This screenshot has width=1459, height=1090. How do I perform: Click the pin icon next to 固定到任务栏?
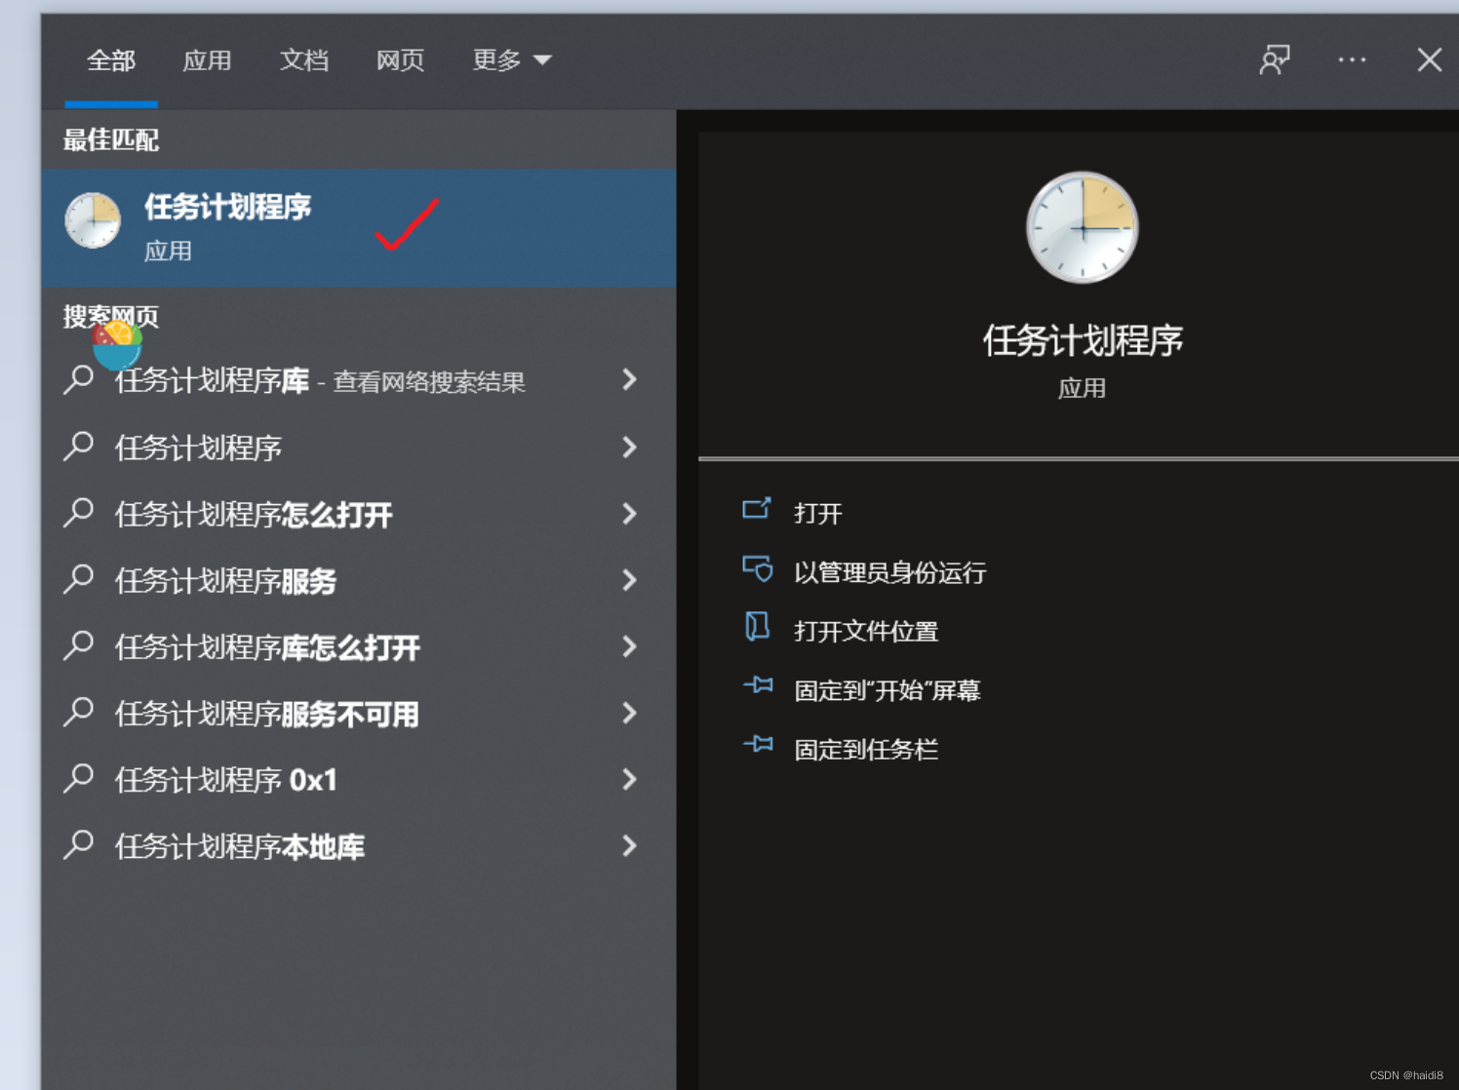758,744
